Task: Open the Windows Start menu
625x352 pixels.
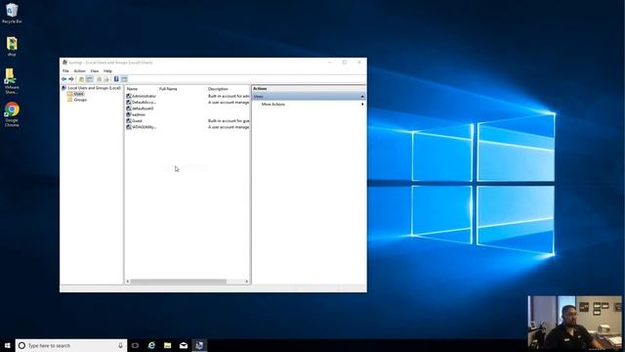Action: click(x=7, y=345)
